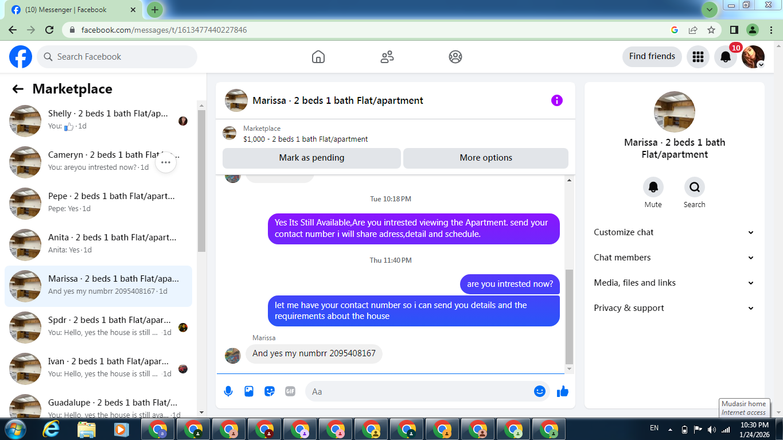This screenshot has height=440, width=783.
Task: Open the Anita marketplace conversation
Action: click(x=99, y=245)
